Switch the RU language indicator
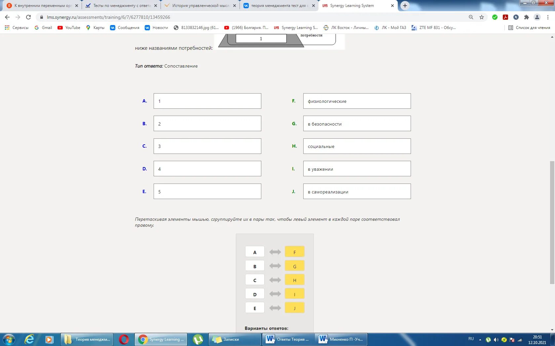Image resolution: width=555 pixels, height=346 pixels. pyautogui.click(x=471, y=339)
